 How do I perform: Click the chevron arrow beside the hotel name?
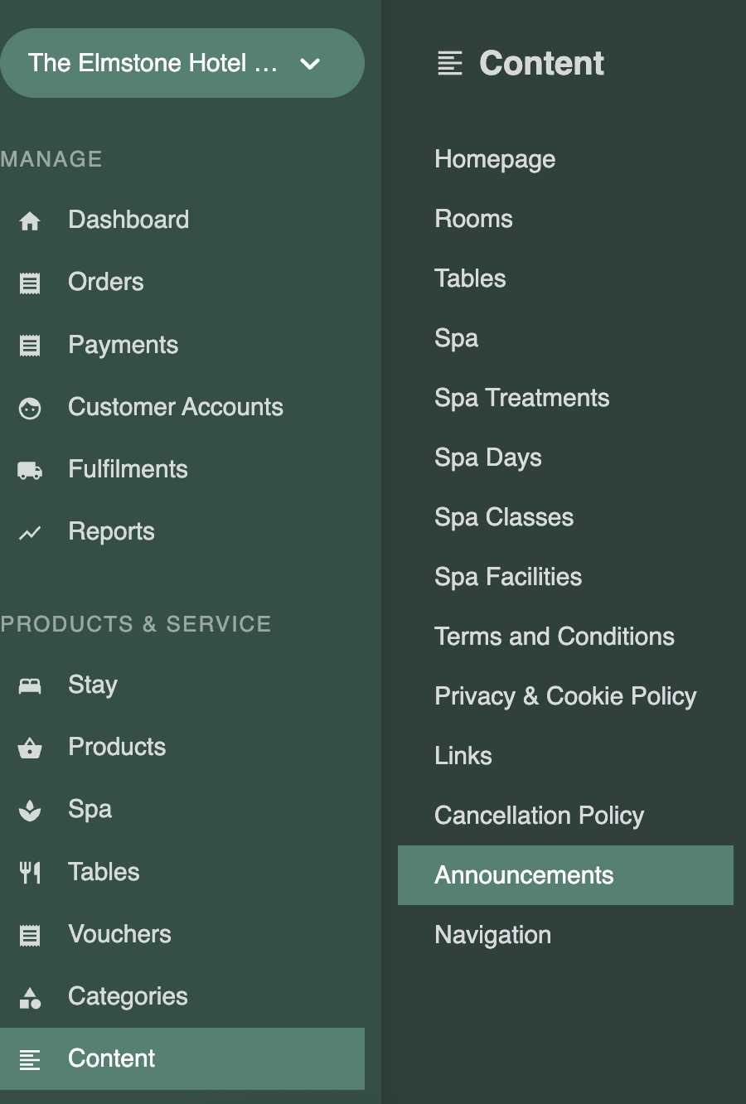click(310, 64)
